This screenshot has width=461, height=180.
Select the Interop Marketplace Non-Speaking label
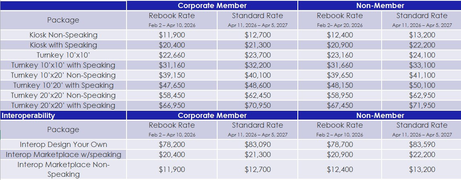coord(63,170)
